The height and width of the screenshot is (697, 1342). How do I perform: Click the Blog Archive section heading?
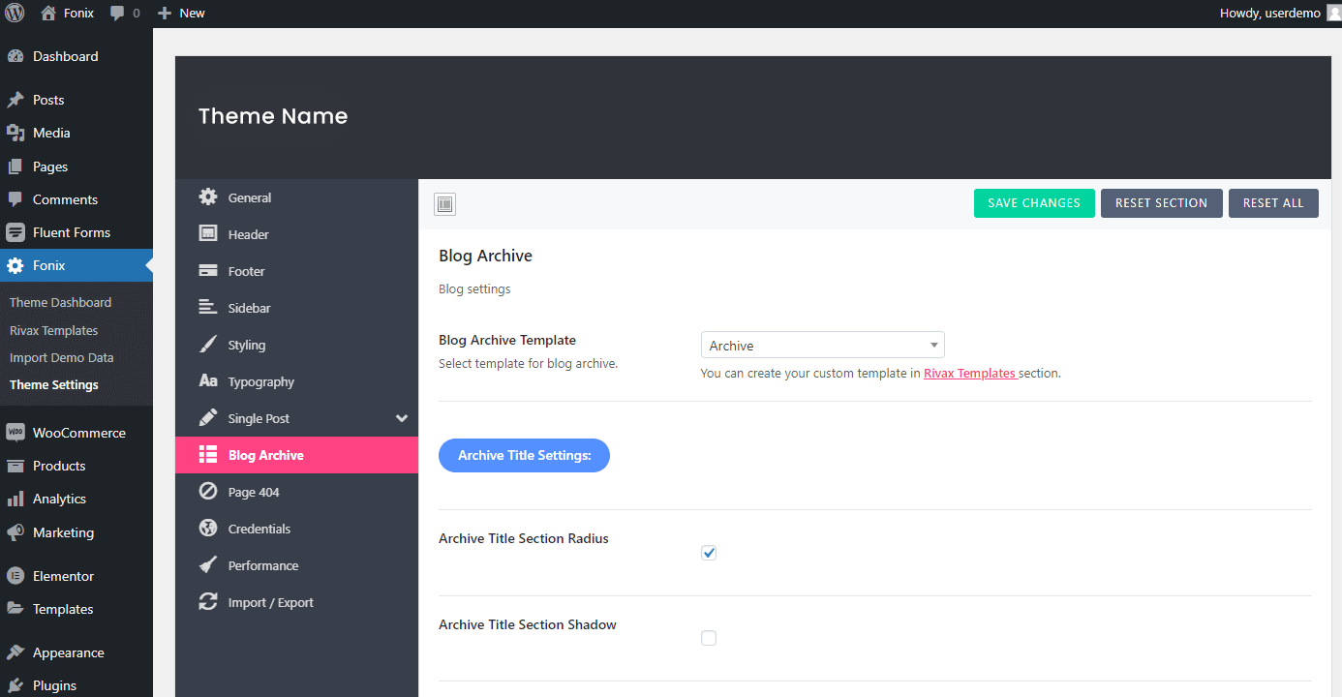pos(485,256)
